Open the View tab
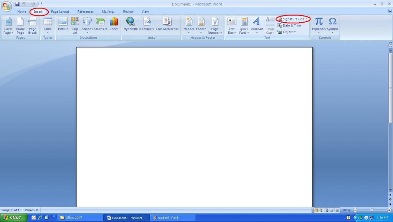393x222 pixels. [x=145, y=12]
